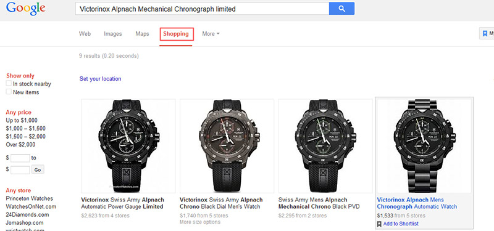Tick the New items checkbox

9,91
